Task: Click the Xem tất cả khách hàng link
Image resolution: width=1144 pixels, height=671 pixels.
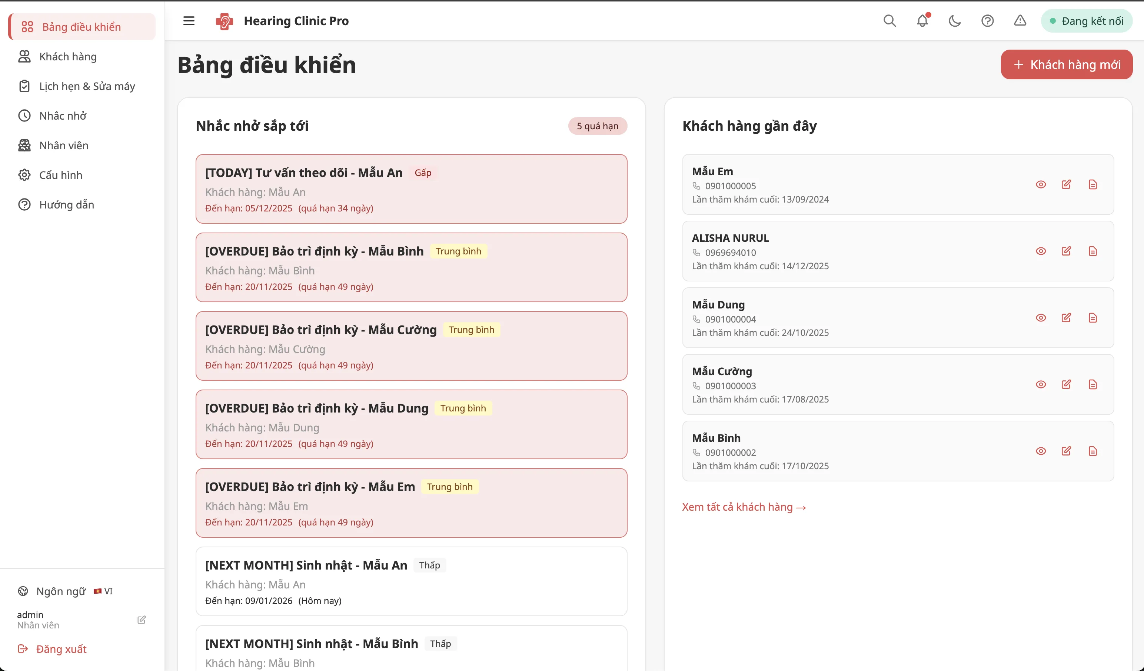Action: 744,507
